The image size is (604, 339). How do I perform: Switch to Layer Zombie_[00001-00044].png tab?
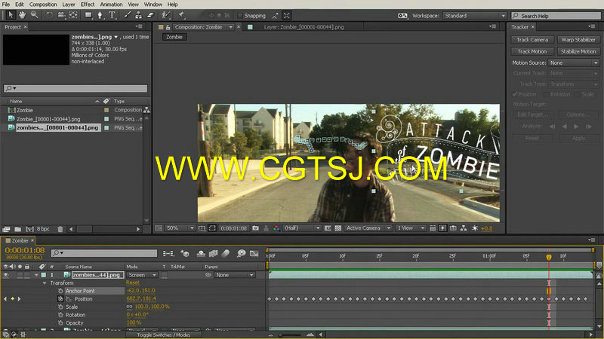304,27
